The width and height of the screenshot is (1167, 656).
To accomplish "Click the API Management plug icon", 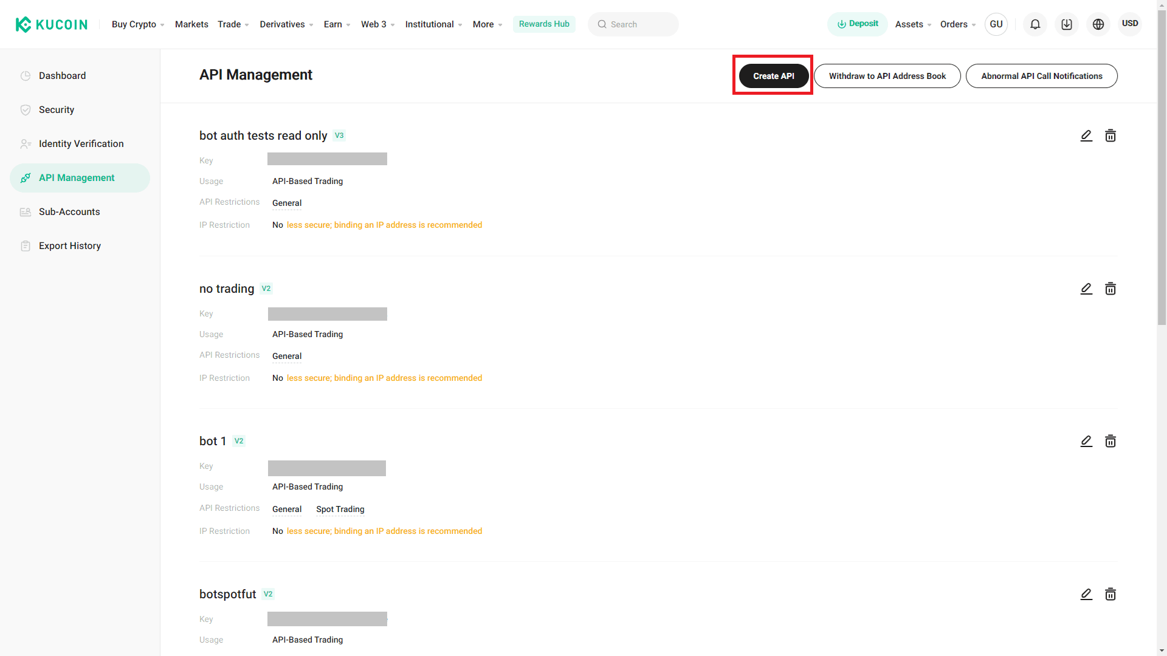I will (26, 178).
